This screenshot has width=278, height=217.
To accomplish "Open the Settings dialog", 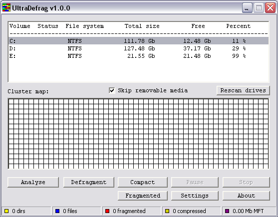I will tap(195, 196).
